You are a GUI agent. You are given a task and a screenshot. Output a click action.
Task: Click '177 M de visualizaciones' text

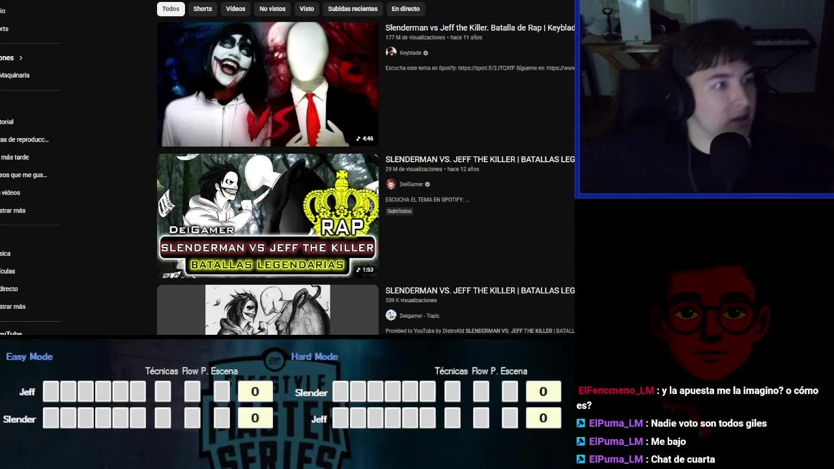point(415,38)
